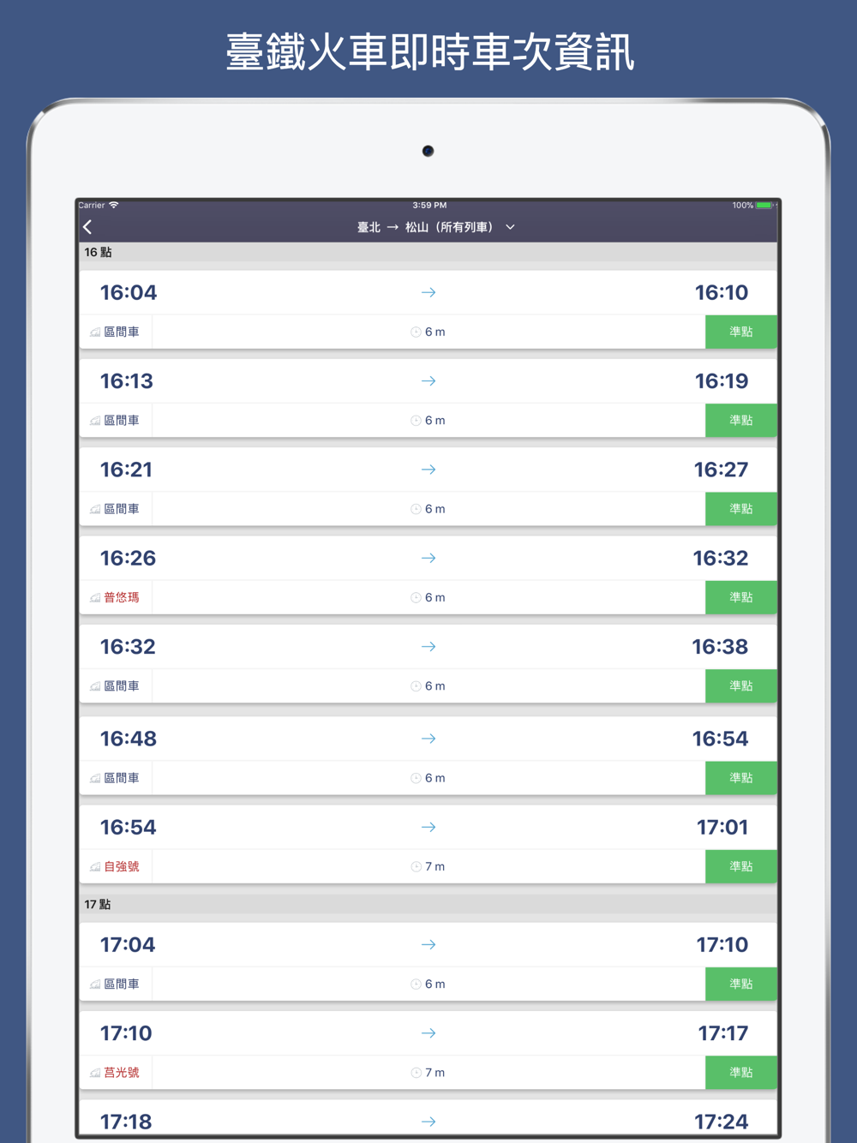857x1143 pixels.
Task: Click the clock icon in 16:13 train row
Action: [416, 421]
